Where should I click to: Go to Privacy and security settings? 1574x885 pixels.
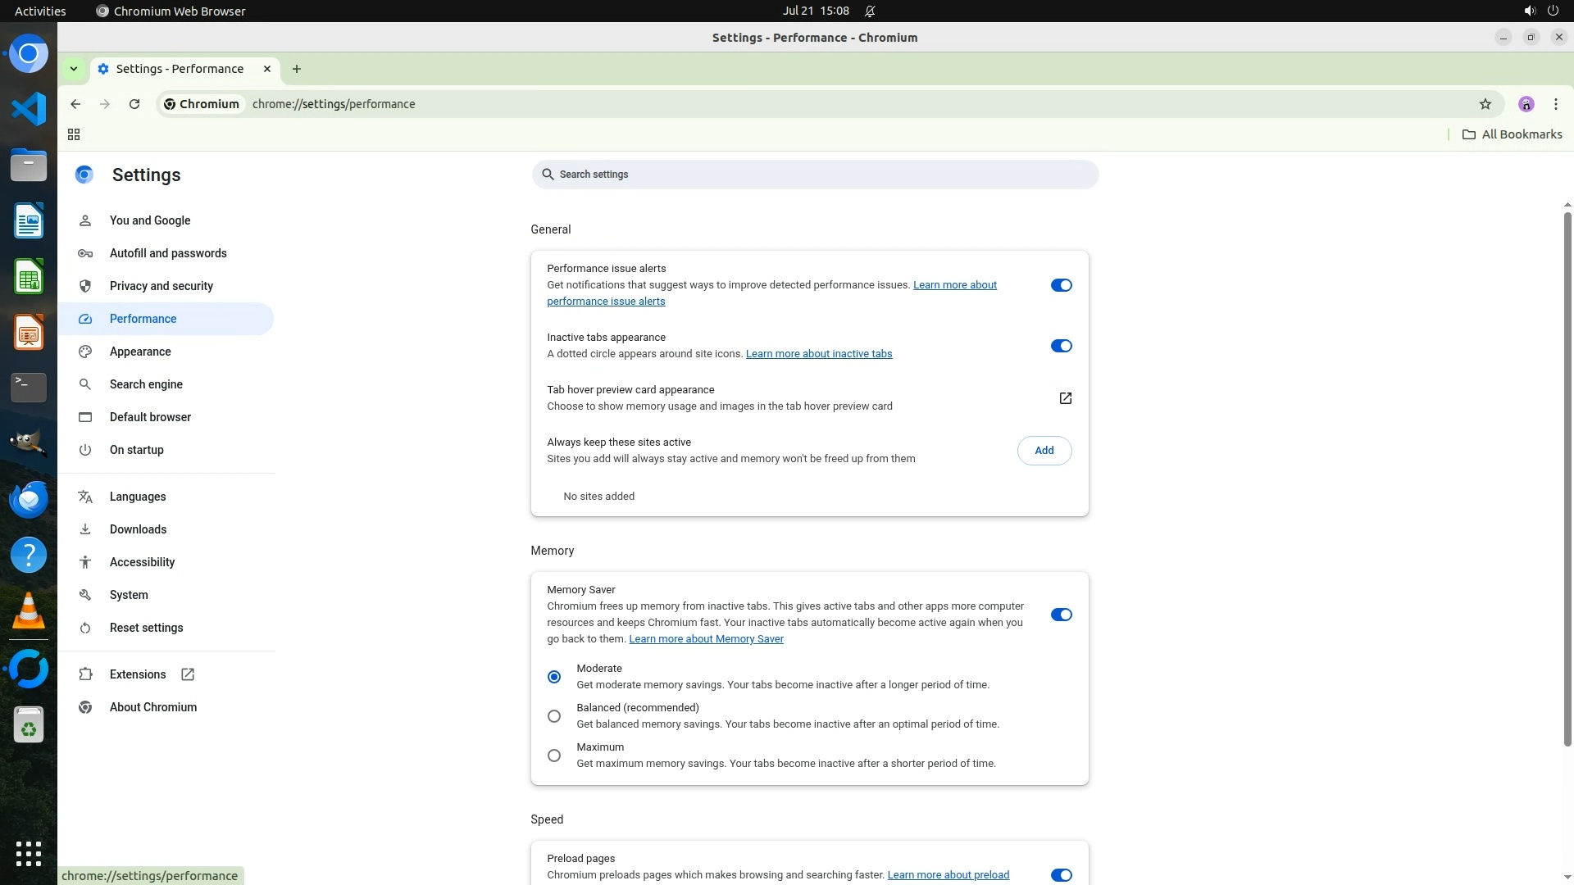coord(161,286)
